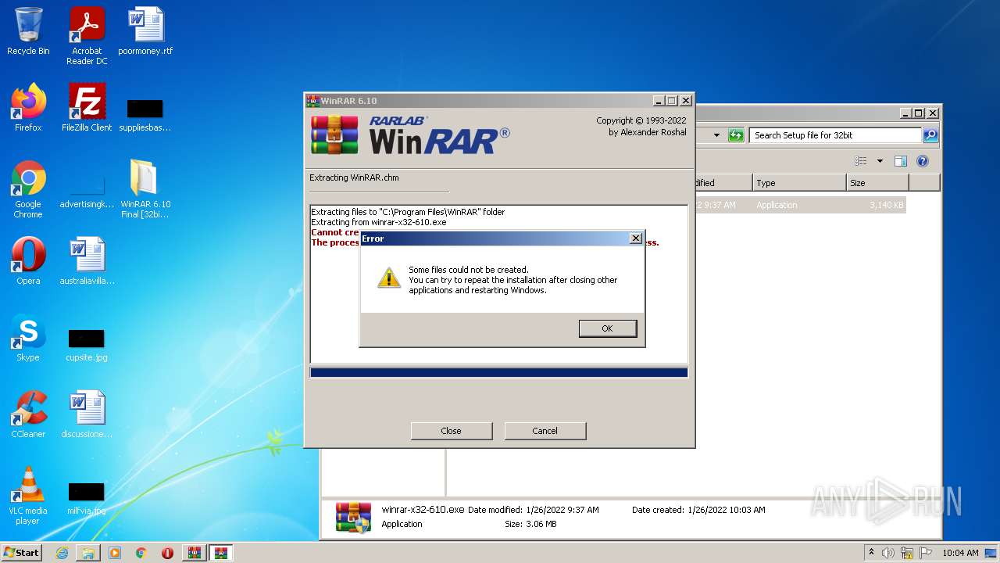
Task: Click the WinRAR logo books icon
Action: pos(334,134)
